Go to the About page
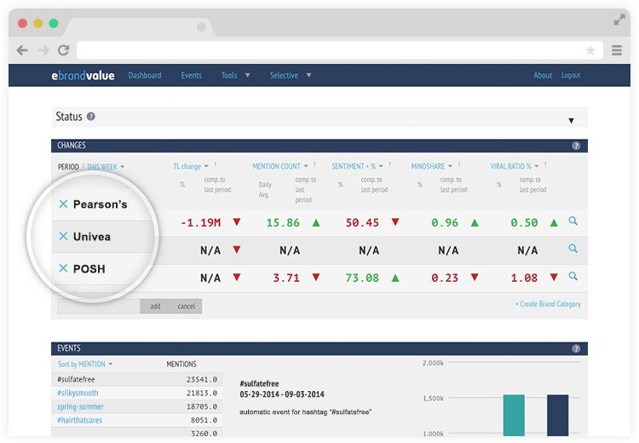The height and width of the screenshot is (443, 639). coord(543,76)
